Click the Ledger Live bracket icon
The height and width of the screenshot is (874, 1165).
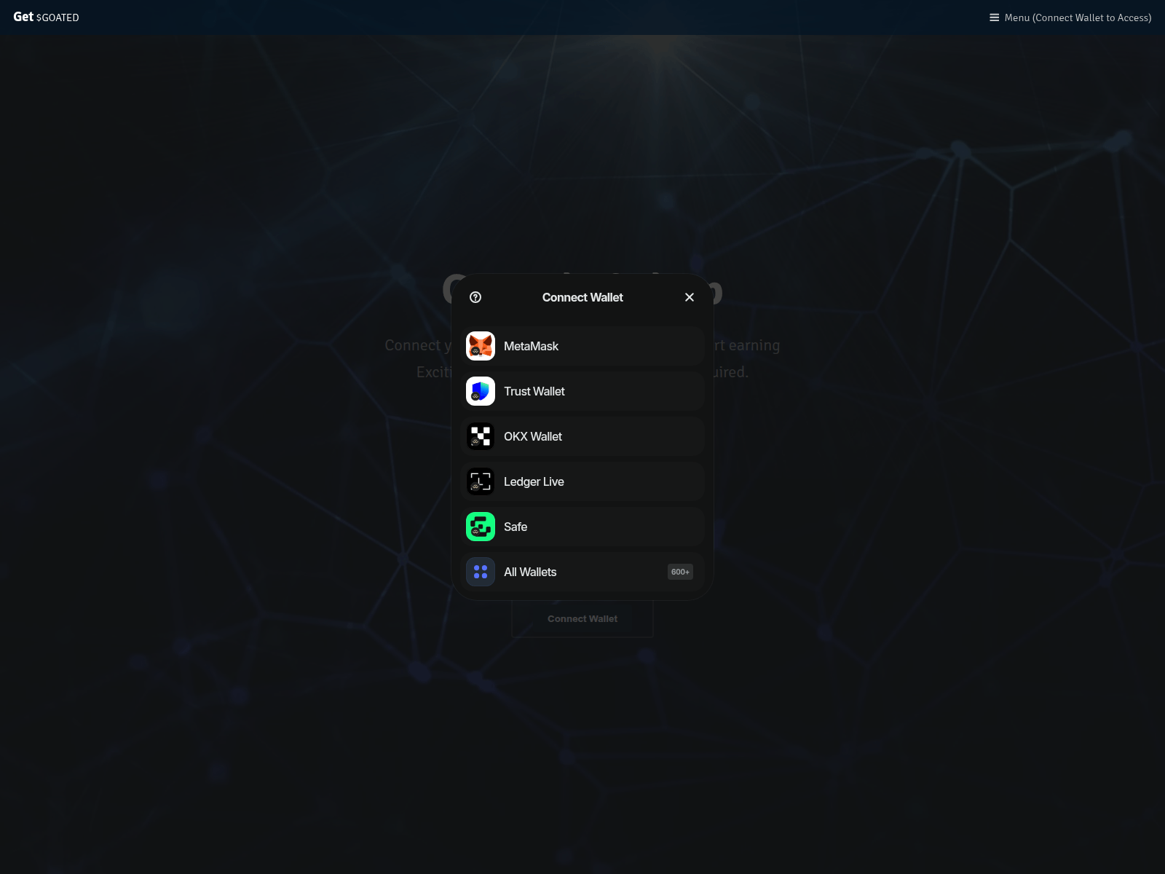[x=481, y=481]
